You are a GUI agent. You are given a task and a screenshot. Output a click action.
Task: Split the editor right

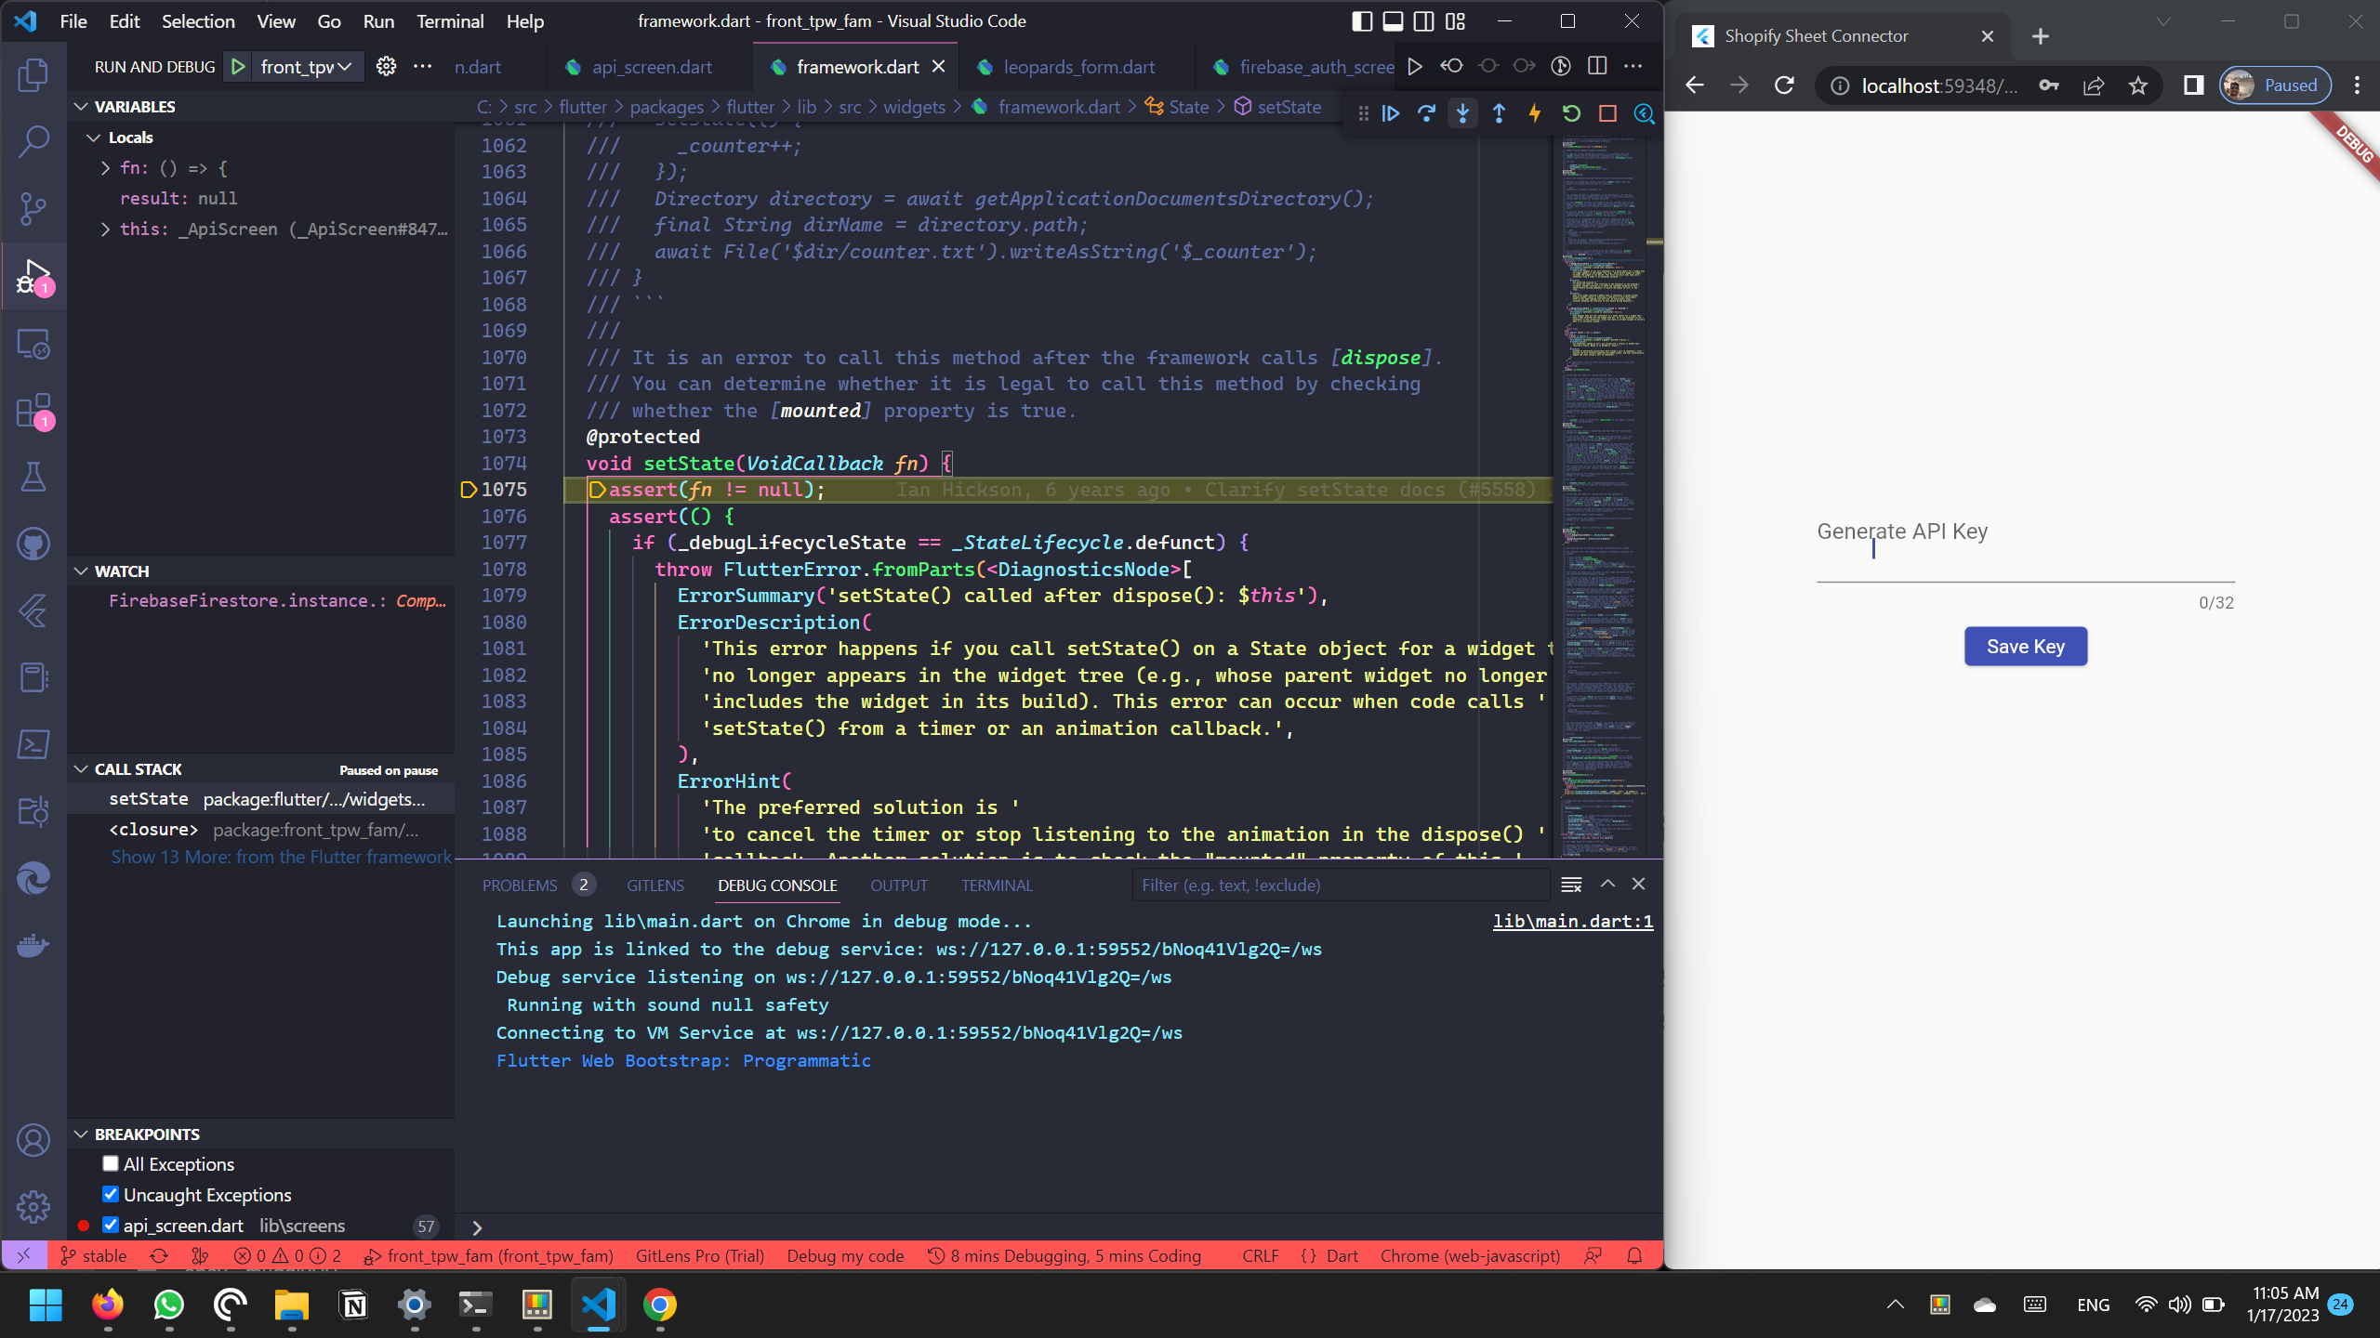pos(1597,66)
